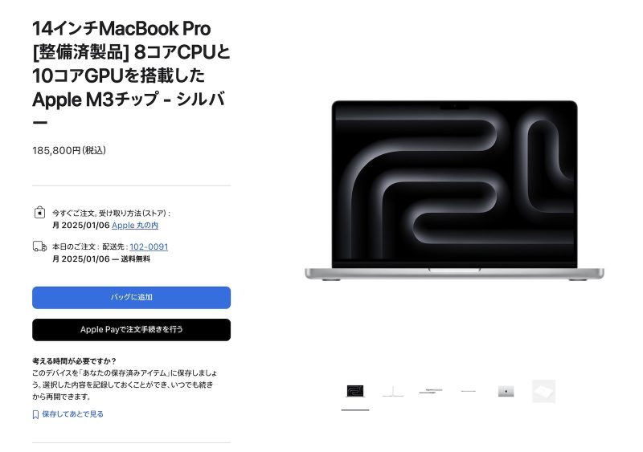
Task: Open the Apple 丸の内 store link
Action: (135, 225)
